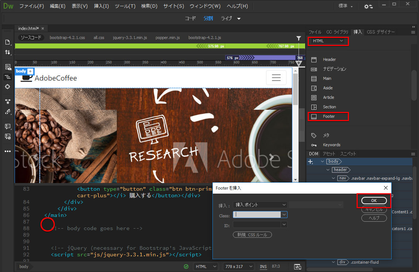This screenshot has width=419, height=272.
Task: Click OK in the Footer insert dialog
Action: click(374, 201)
